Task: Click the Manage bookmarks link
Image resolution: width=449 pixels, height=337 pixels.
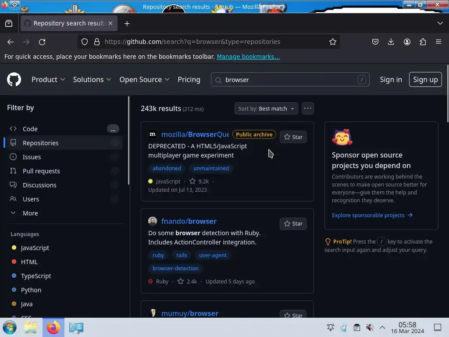Action: (x=248, y=57)
